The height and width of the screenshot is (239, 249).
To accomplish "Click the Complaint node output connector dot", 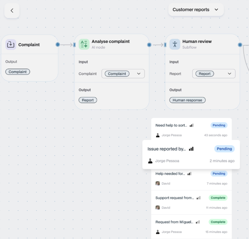I will 58,45.
